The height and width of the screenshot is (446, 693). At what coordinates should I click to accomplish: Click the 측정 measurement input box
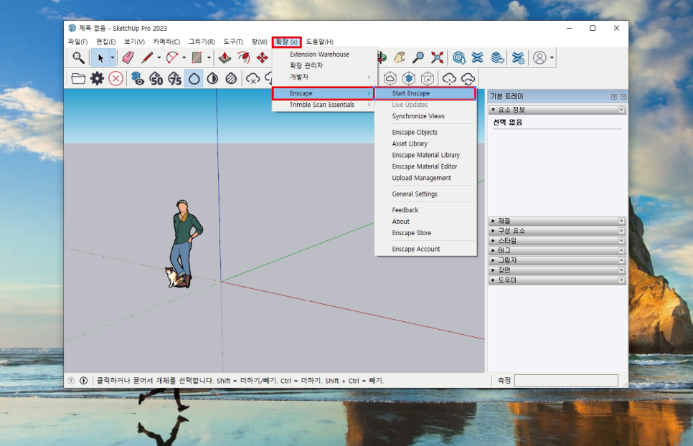[566, 380]
